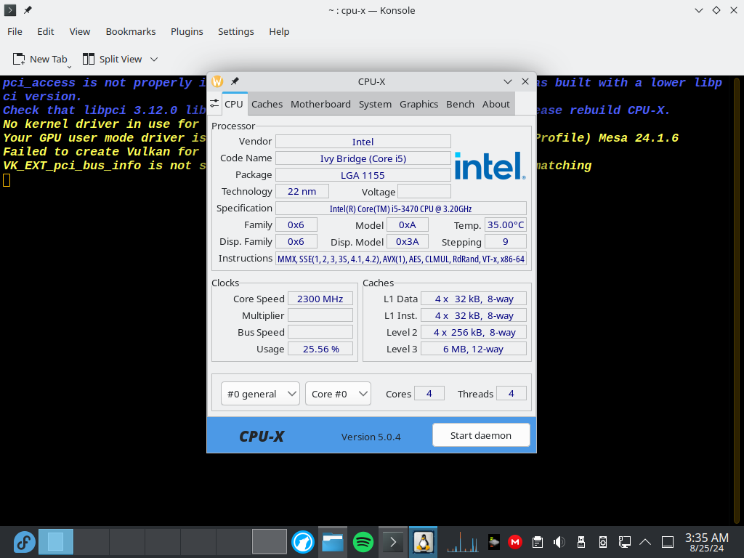
Task: Click the disk vaults tray icon
Action: [x=602, y=542]
